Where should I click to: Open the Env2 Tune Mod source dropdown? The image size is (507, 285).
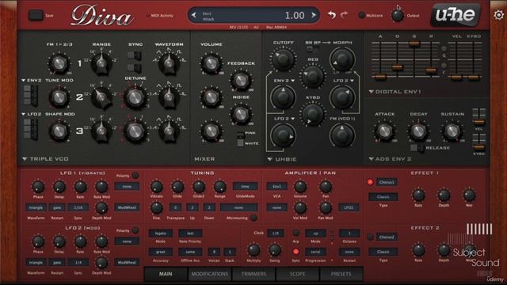pos(32,80)
